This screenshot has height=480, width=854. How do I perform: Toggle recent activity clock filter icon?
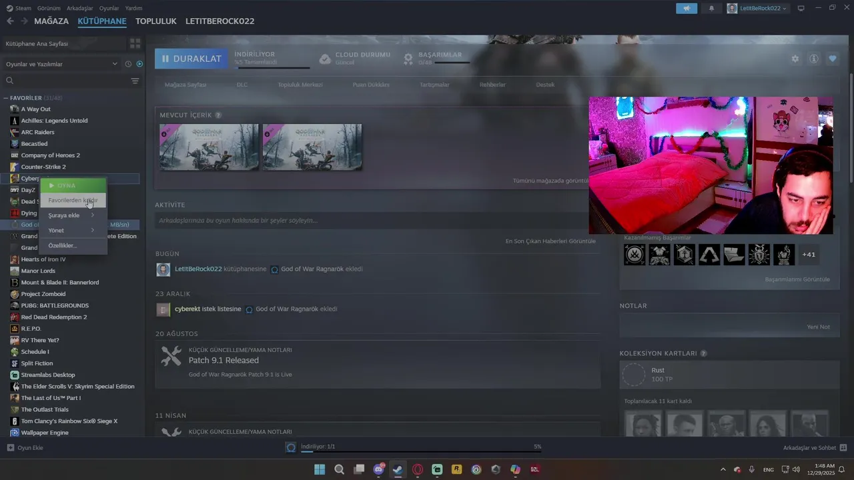(128, 64)
